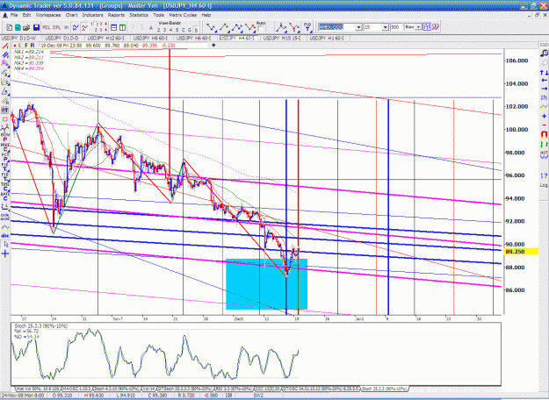Viewport: 549px width, 400px height.
Task: Open the Statistics menu
Action: pyautogui.click(x=139, y=15)
